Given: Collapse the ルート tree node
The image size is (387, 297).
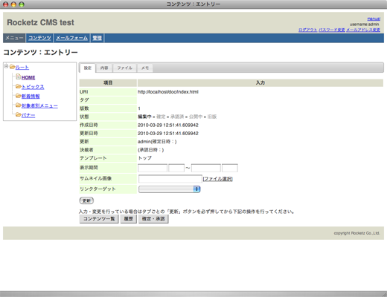Looking at the screenshot, I should click(7, 66).
